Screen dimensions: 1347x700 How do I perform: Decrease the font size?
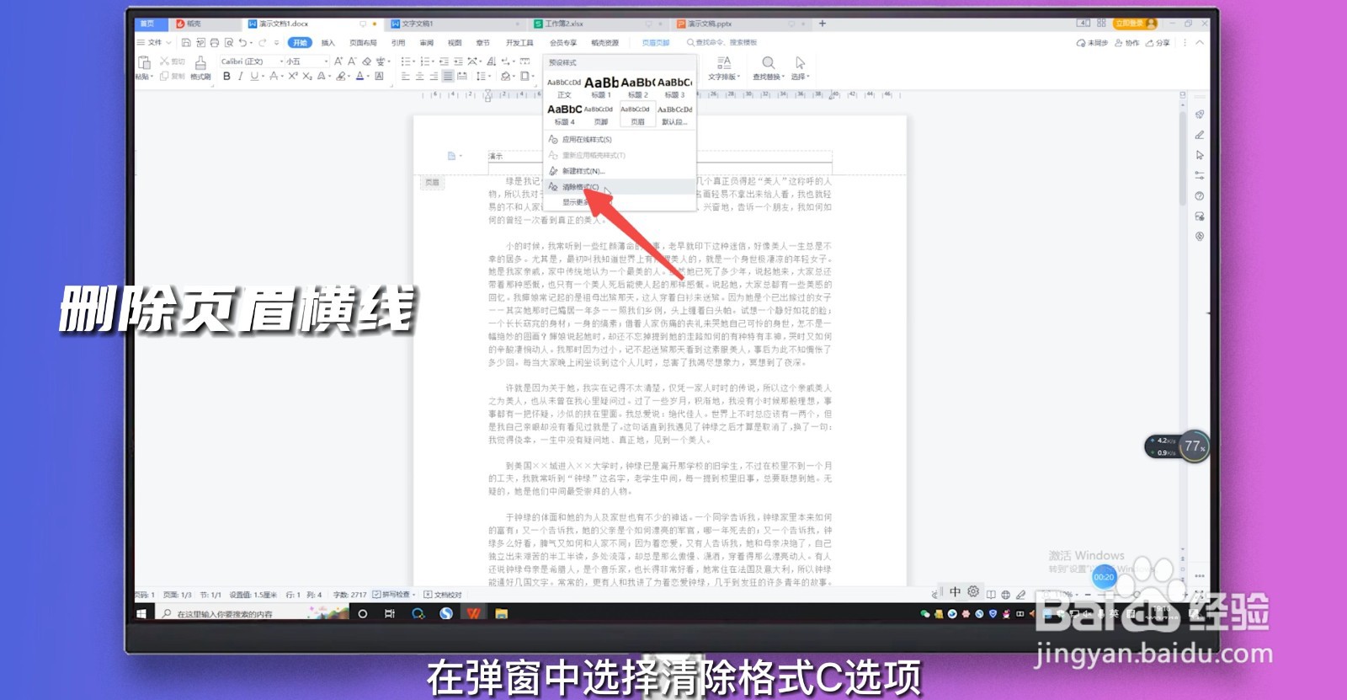coord(352,61)
